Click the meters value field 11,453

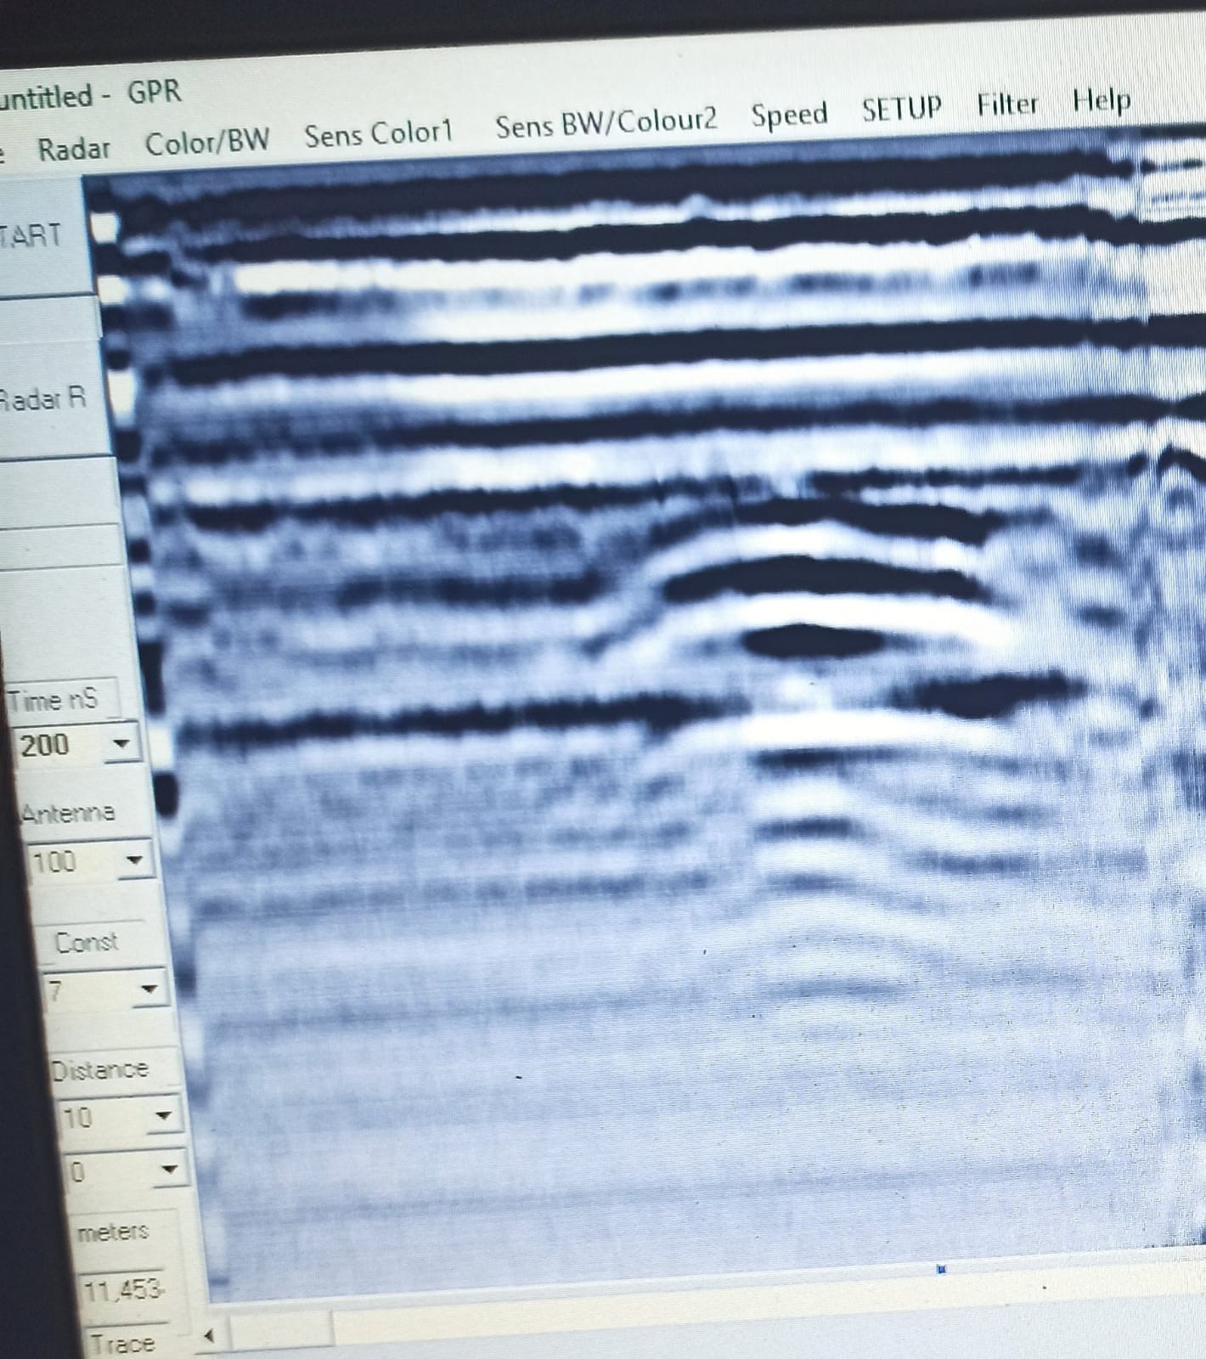click(x=124, y=1292)
